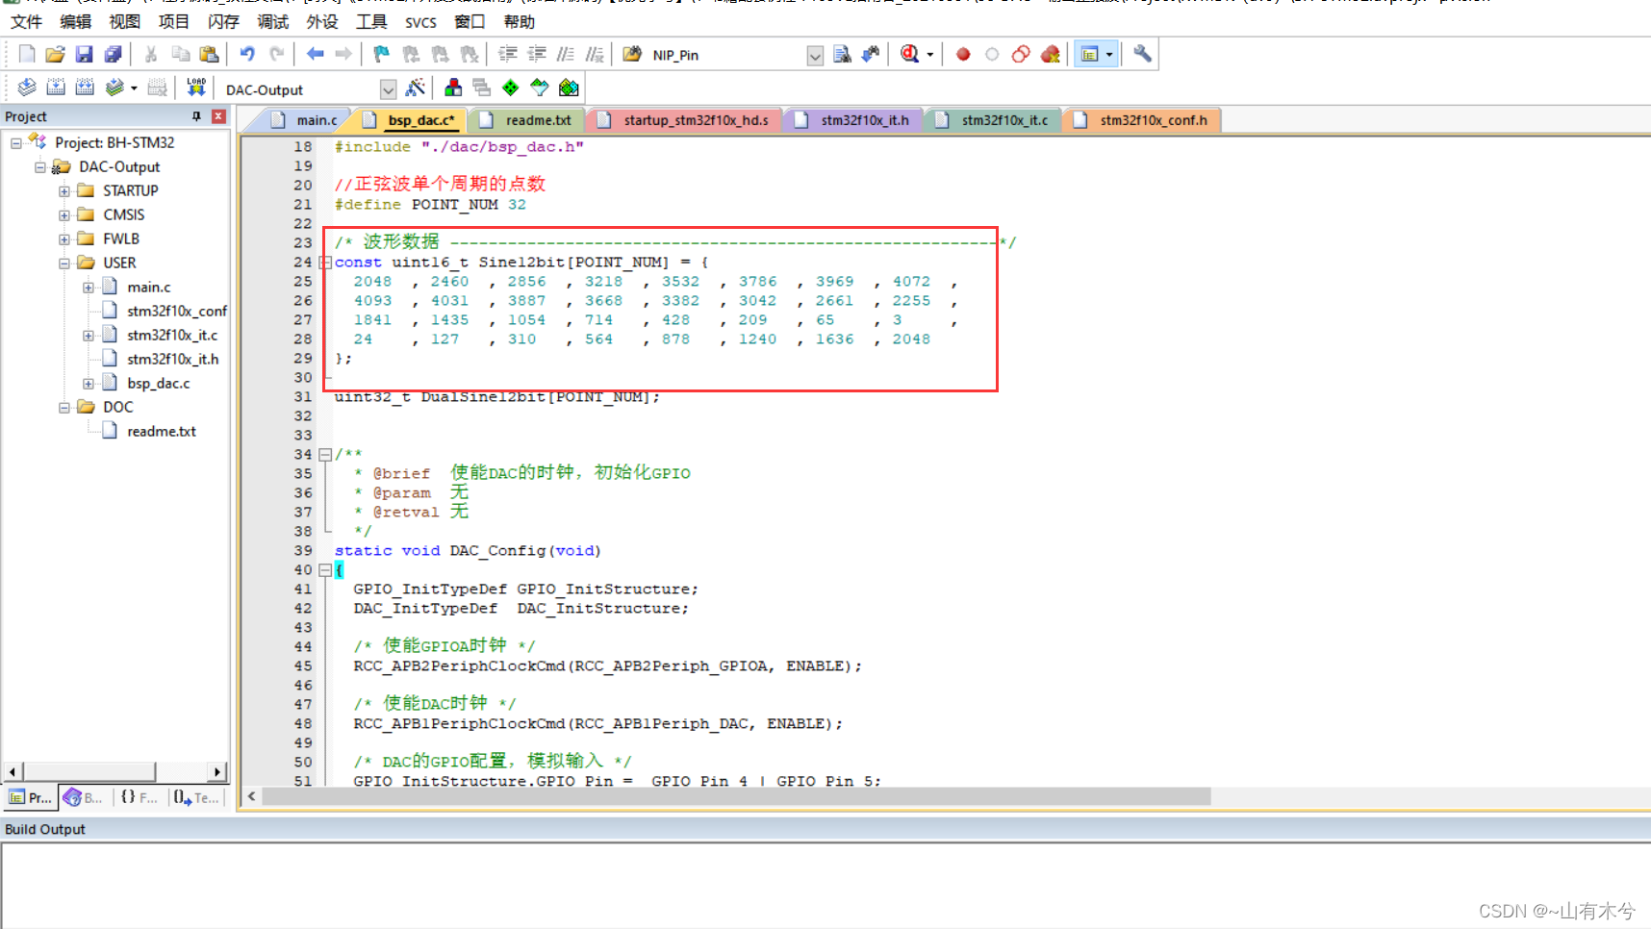This screenshot has width=1651, height=929.
Task: Paste from clipboard using the toolbar icon
Action: point(209,55)
